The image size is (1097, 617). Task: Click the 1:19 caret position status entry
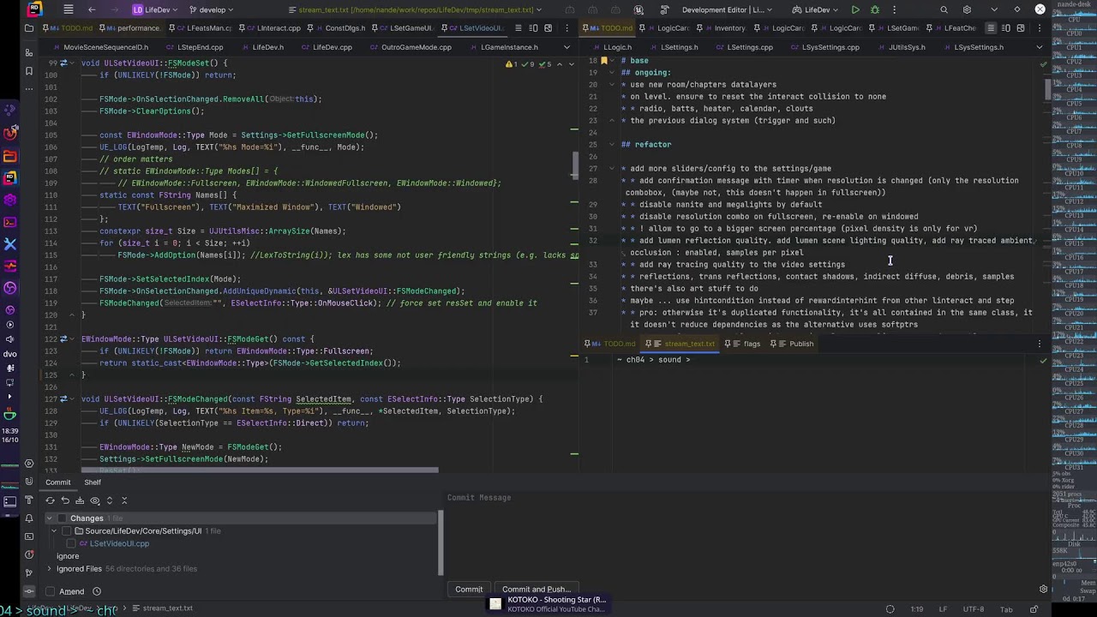click(916, 609)
